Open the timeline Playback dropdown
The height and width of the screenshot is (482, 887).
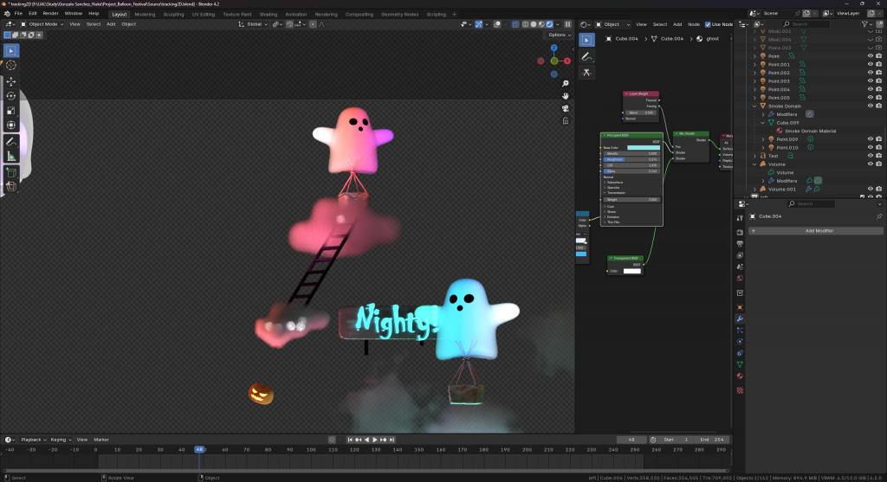(34, 440)
